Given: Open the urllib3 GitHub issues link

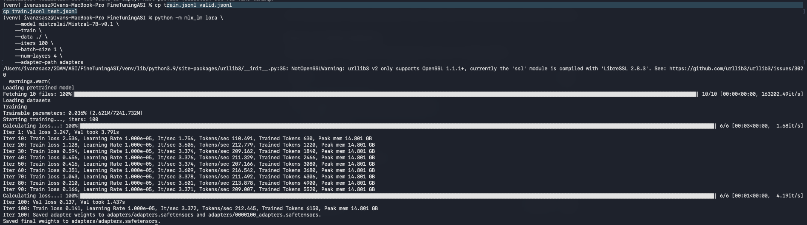Looking at the screenshot, I should pyautogui.click(x=736, y=69).
